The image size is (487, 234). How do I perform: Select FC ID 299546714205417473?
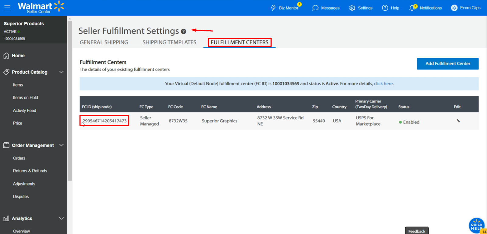click(104, 121)
